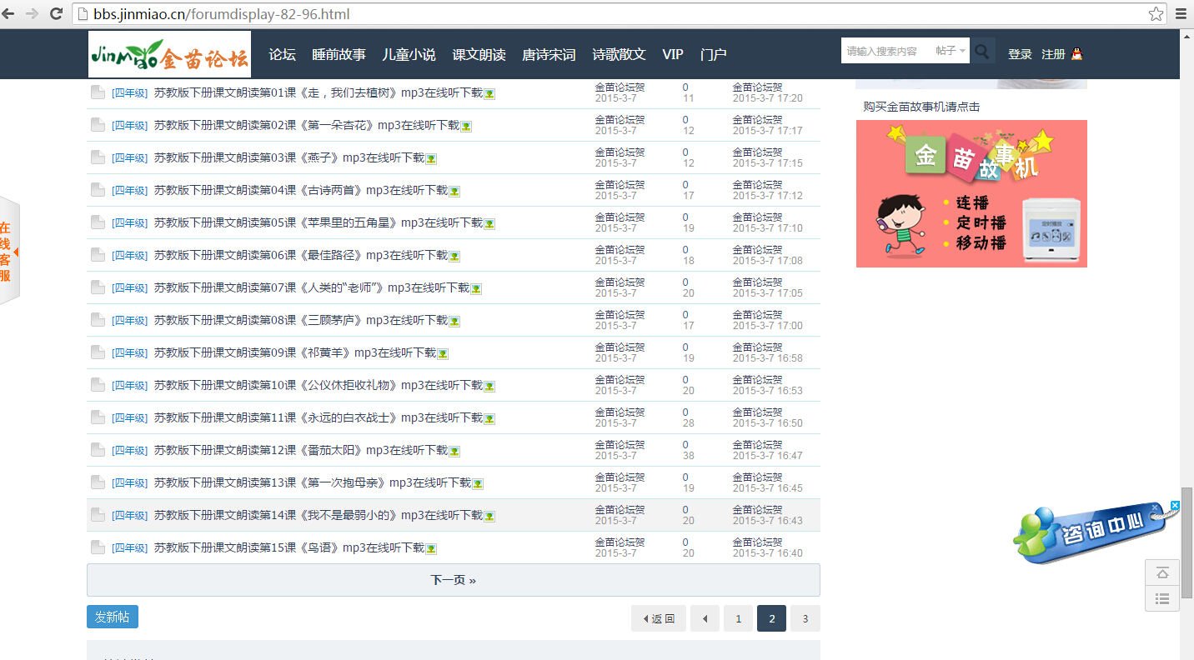This screenshot has height=660, width=1194.
Task: Open the 唐诗宋词 nav menu item
Action: [x=549, y=54]
